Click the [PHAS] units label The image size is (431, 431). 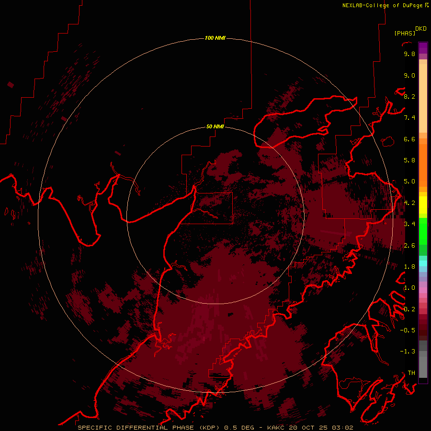tap(405, 33)
